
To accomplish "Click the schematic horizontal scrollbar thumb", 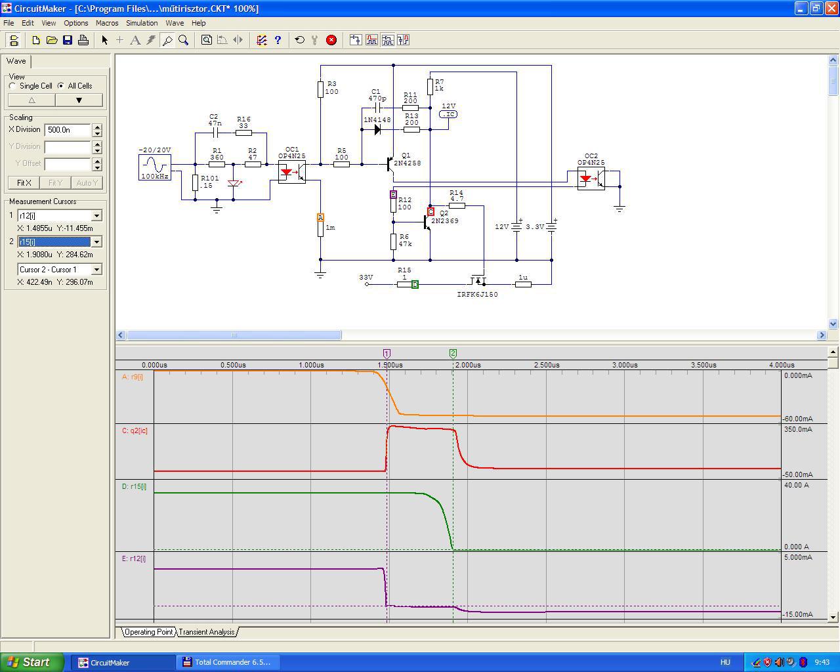I will click(234, 335).
